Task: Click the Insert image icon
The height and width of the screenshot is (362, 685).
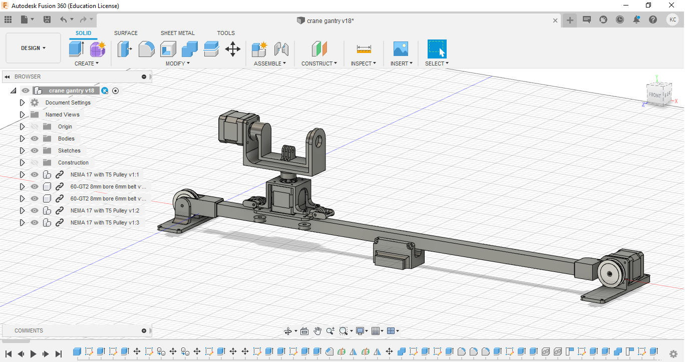Action: tap(401, 49)
